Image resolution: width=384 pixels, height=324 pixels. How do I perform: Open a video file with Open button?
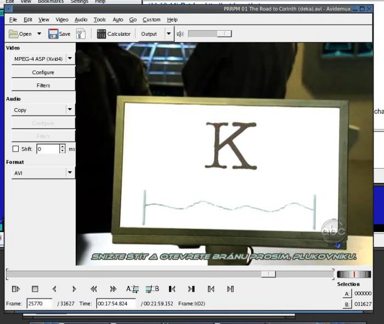tap(20, 34)
